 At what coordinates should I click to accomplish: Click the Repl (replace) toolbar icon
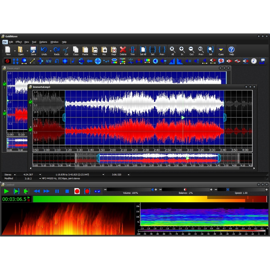pyautogui.click(x=114, y=51)
